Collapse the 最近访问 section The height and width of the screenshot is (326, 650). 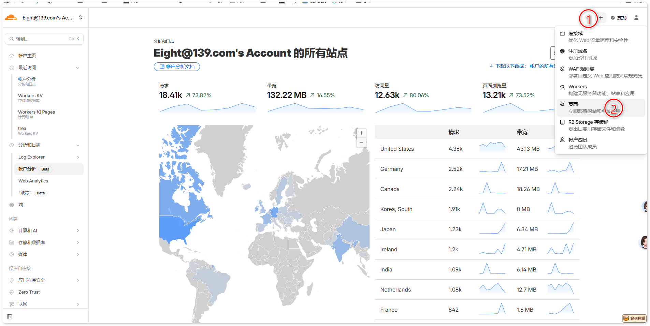click(78, 68)
